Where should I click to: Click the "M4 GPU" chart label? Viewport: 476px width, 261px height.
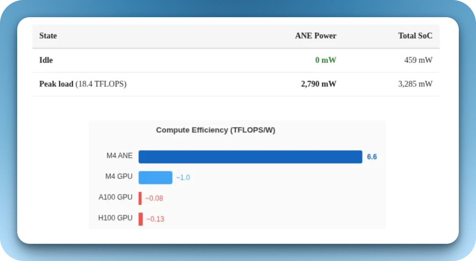coord(119,176)
